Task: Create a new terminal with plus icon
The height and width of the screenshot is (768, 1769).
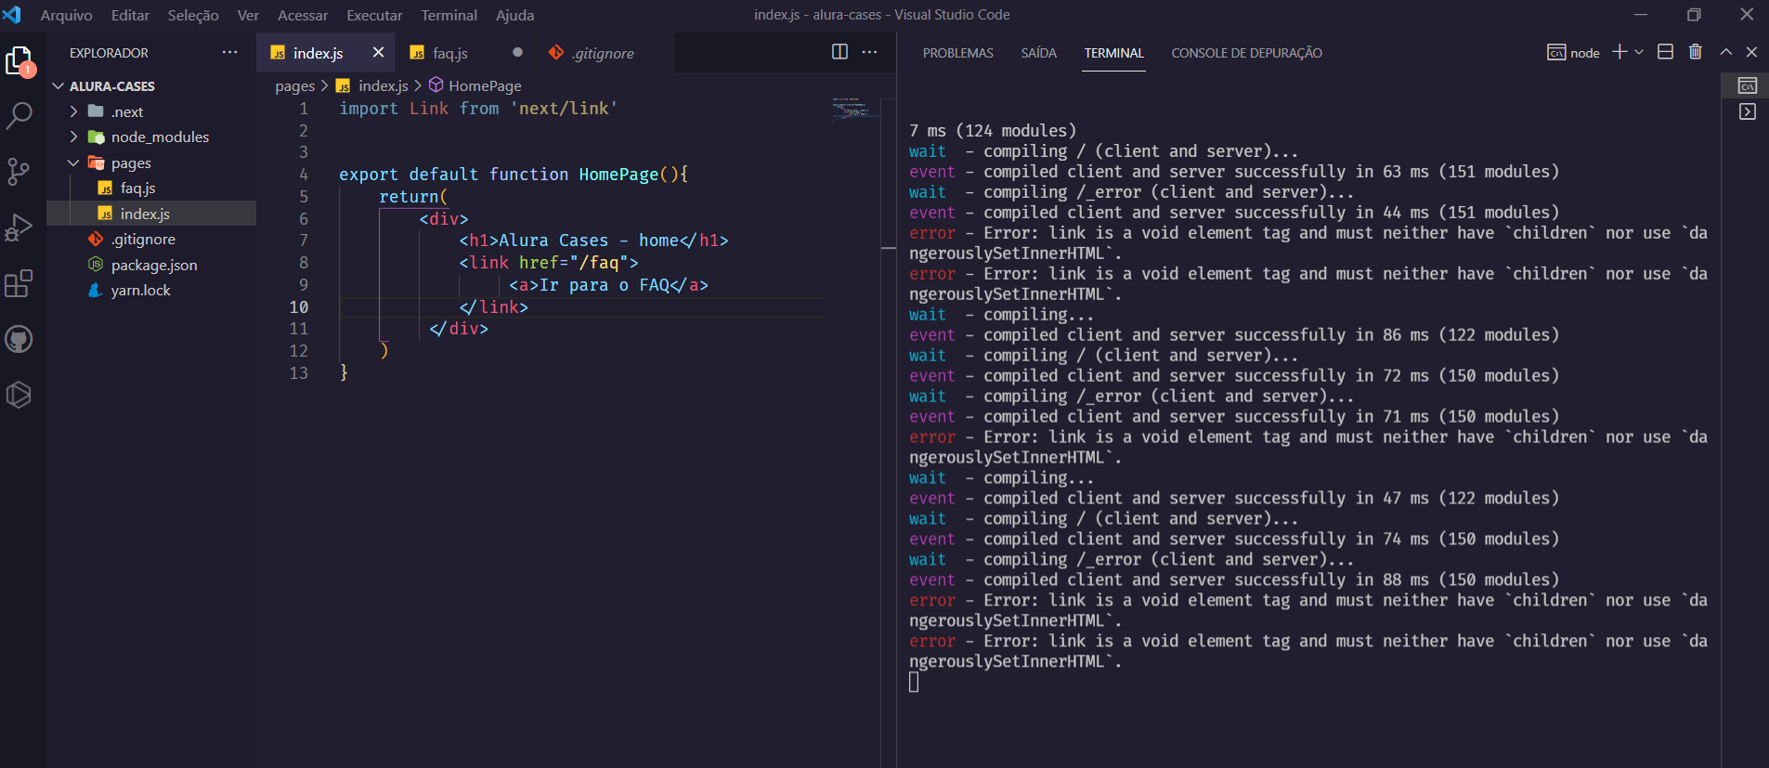Action: pyautogui.click(x=1619, y=52)
